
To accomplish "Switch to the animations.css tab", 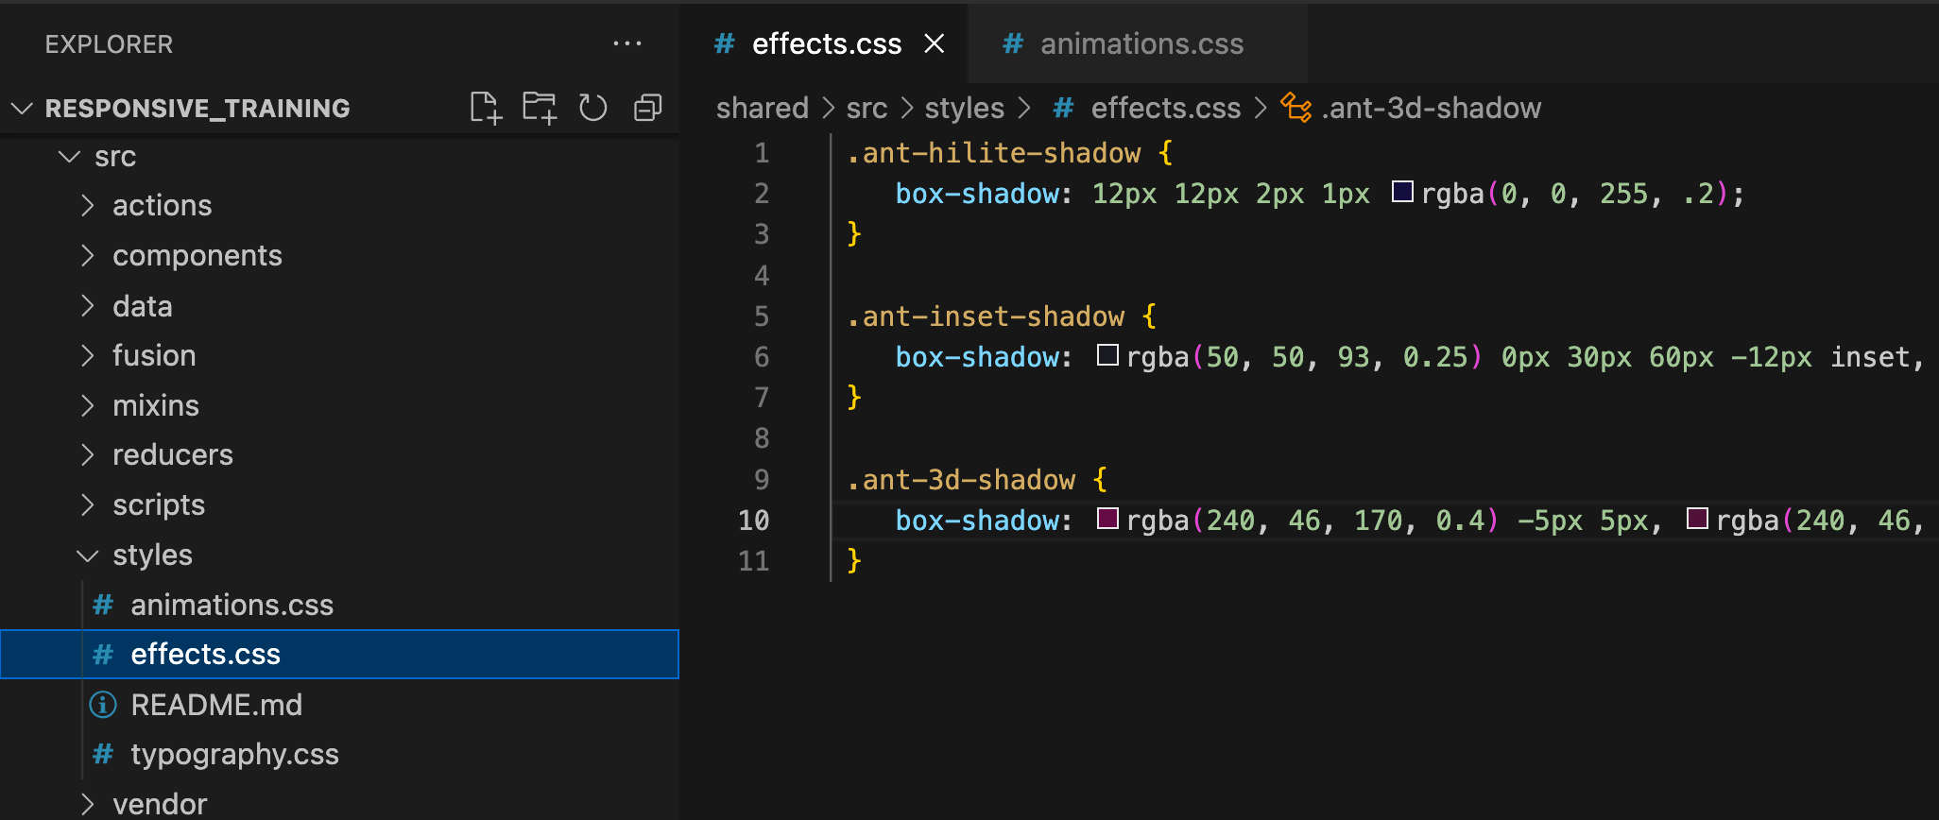I will pos(1141,43).
